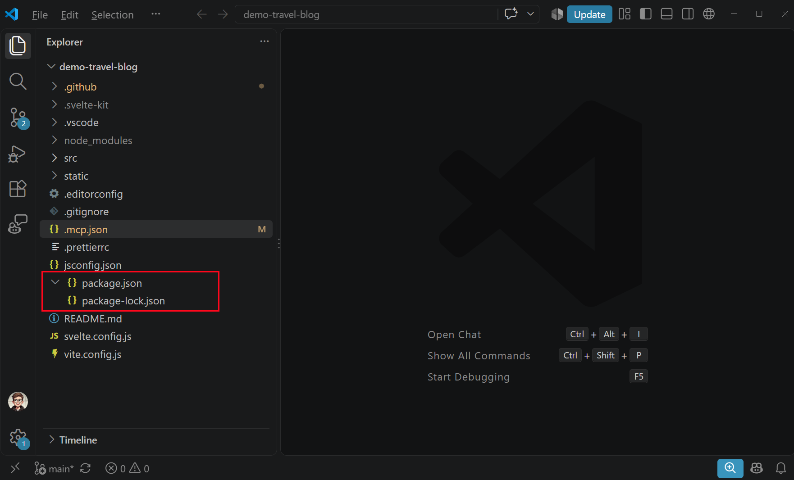Expand the .github folder
The width and height of the screenshot is (794, 480).
point(156,87)
